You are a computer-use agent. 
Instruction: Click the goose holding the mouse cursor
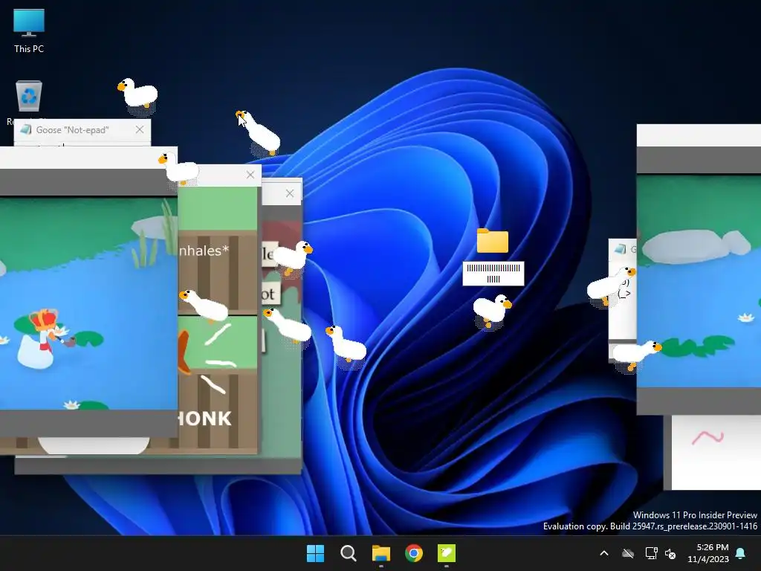point(258,132)
